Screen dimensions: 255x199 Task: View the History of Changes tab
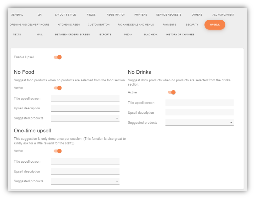point(180,34)
